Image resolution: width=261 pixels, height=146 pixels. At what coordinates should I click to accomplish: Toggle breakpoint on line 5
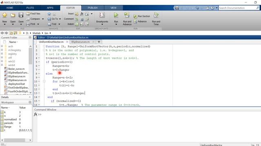pos(39,62)
